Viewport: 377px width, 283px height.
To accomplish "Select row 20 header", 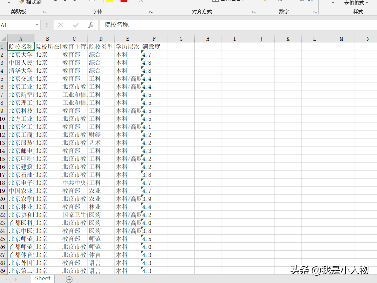I will pos(3,199).
